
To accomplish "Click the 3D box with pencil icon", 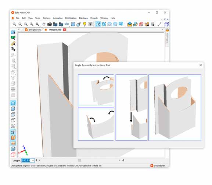I will tap(79, 24).
